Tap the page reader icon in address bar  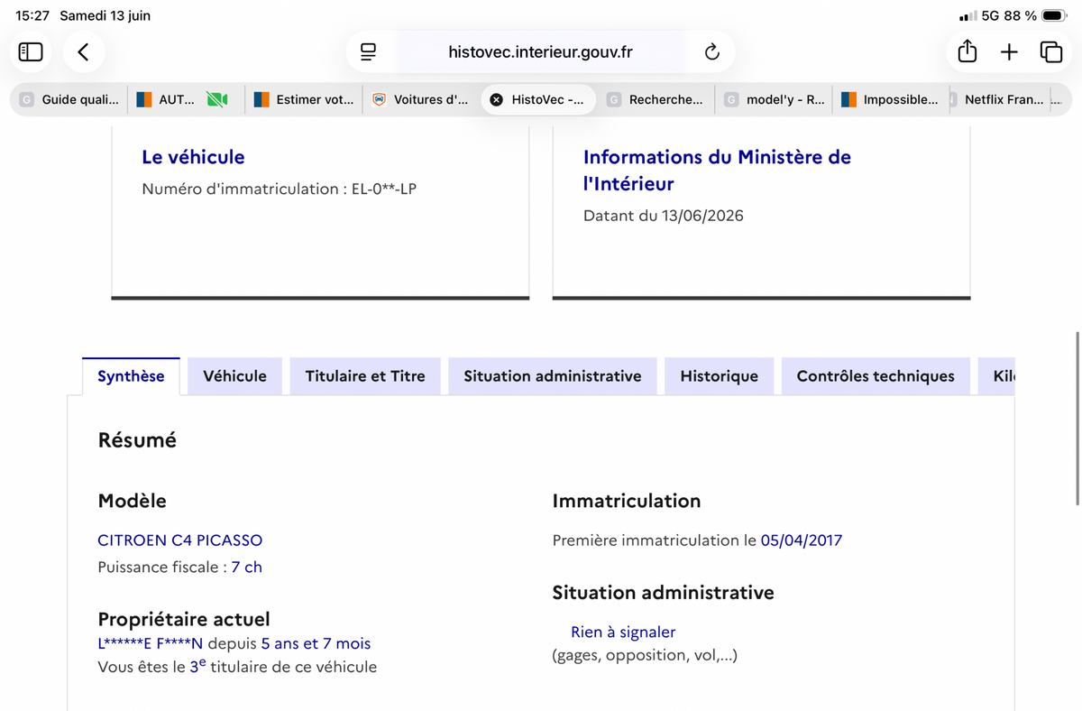pyautogui.click(x=368, y=52)
